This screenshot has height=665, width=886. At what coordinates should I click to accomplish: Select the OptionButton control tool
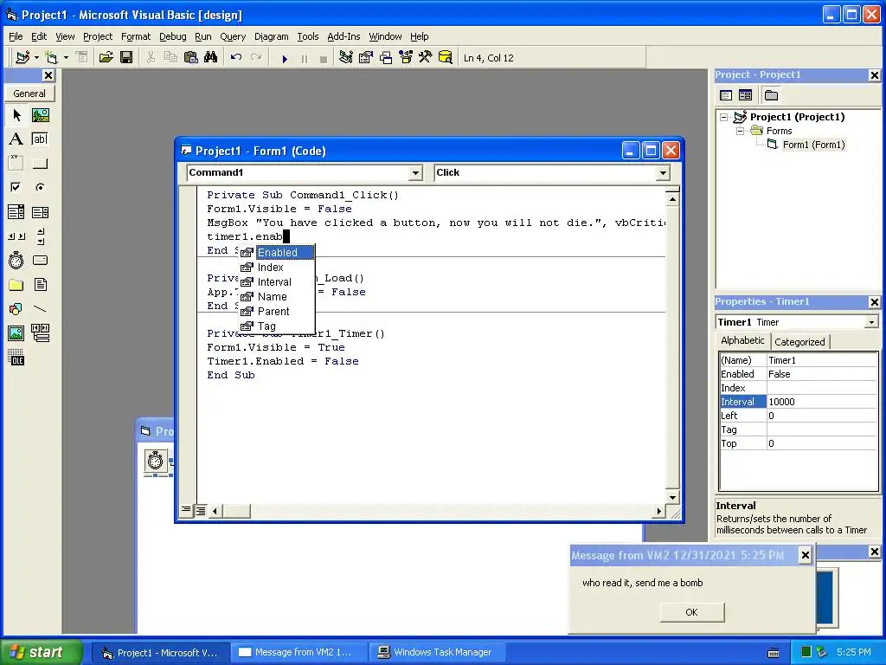pyautogui.click(x=40, y=187)
